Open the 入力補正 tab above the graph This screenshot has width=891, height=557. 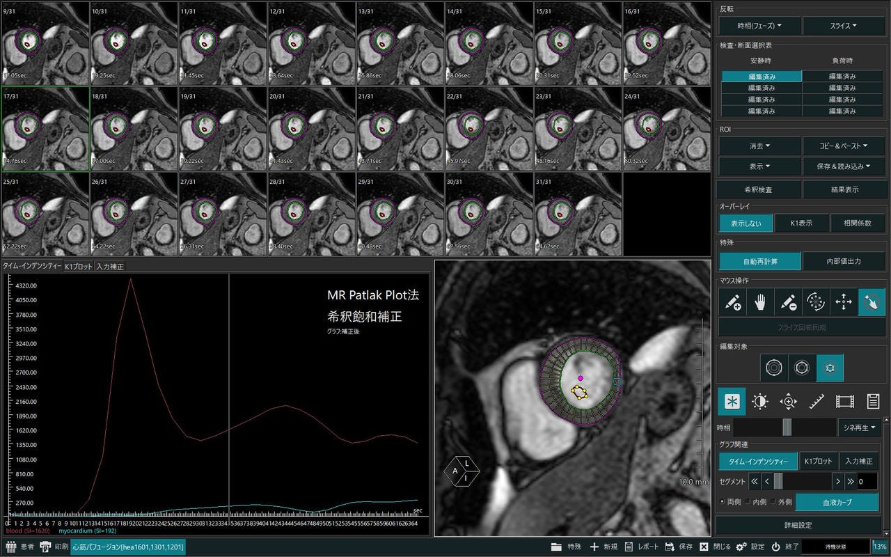click(x=110, y=267)
